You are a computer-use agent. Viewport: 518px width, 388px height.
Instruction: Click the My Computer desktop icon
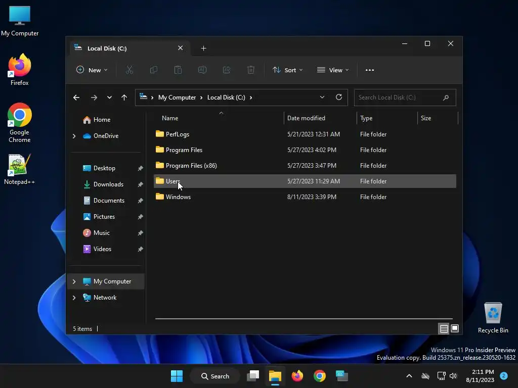coord(20,21)
